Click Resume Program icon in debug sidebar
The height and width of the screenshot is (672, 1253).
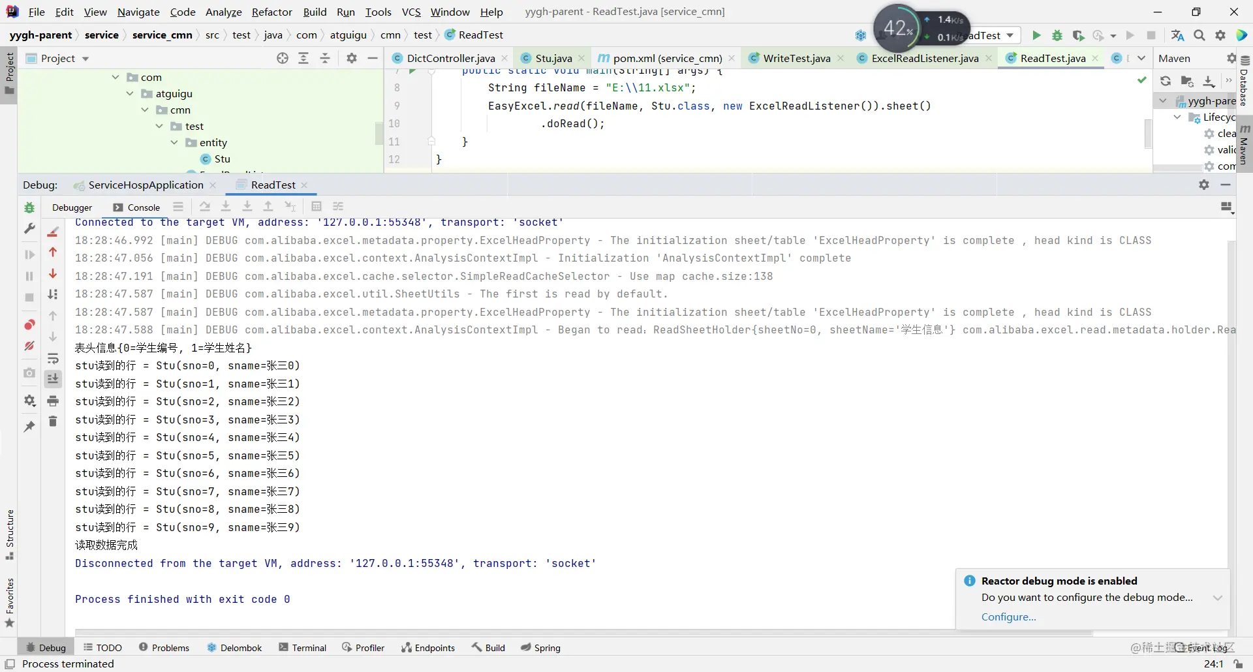point(29,254)
